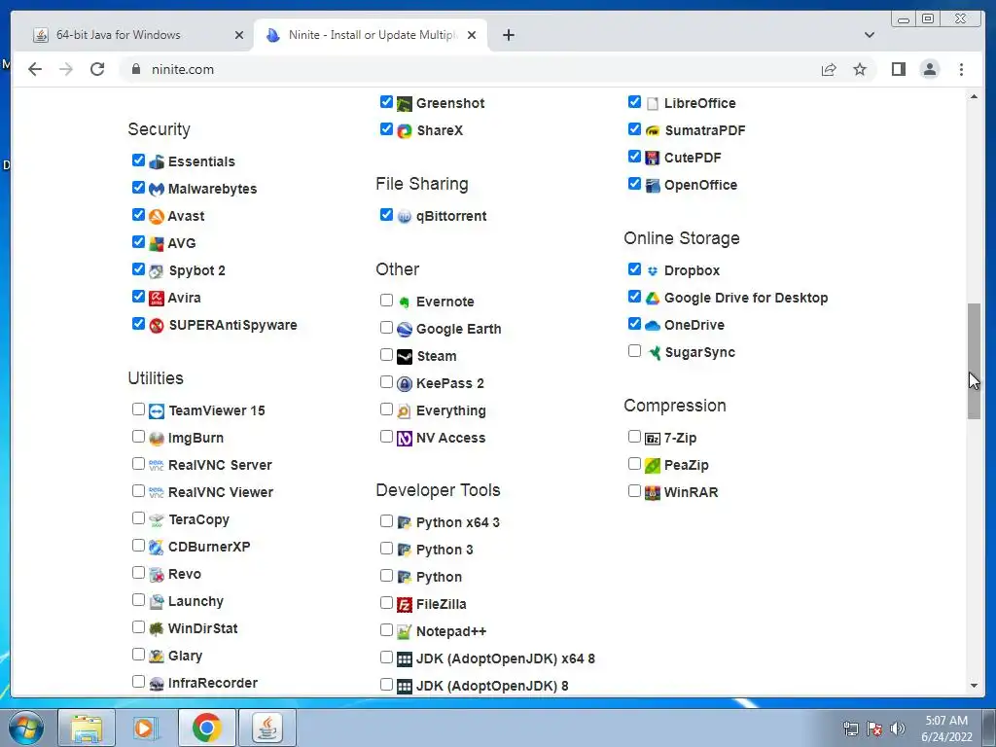Click the Greenshot icon
Image resolution: width=996 pixels, height=747 pixels.
pyautogui.click(x=405, y=103)
